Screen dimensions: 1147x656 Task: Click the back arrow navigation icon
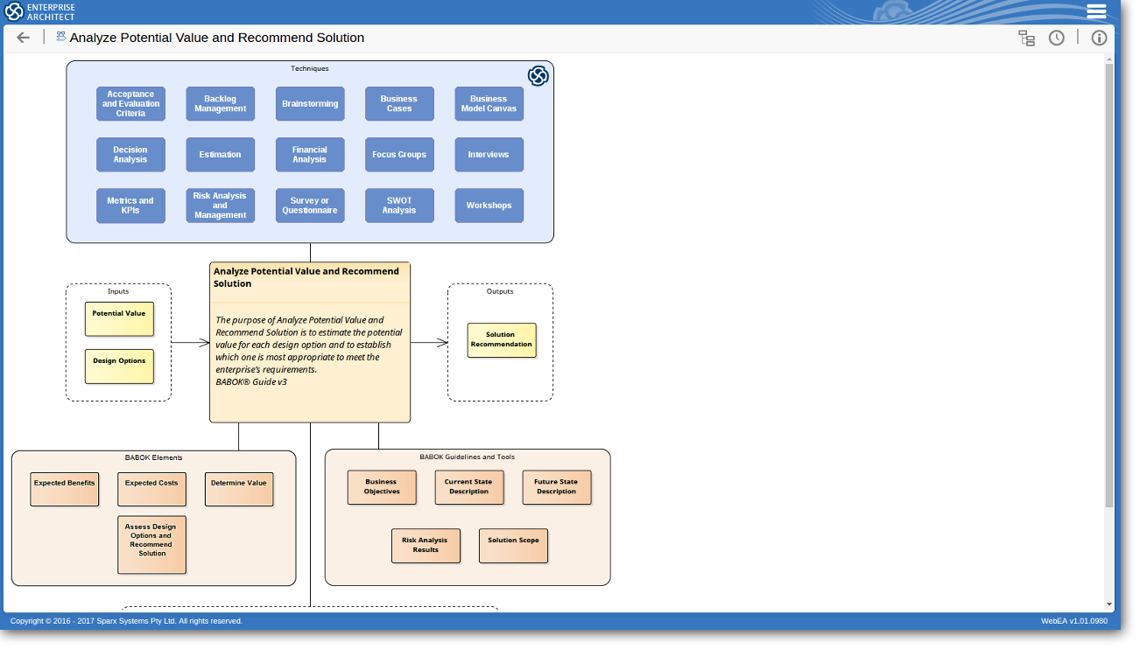24,38
